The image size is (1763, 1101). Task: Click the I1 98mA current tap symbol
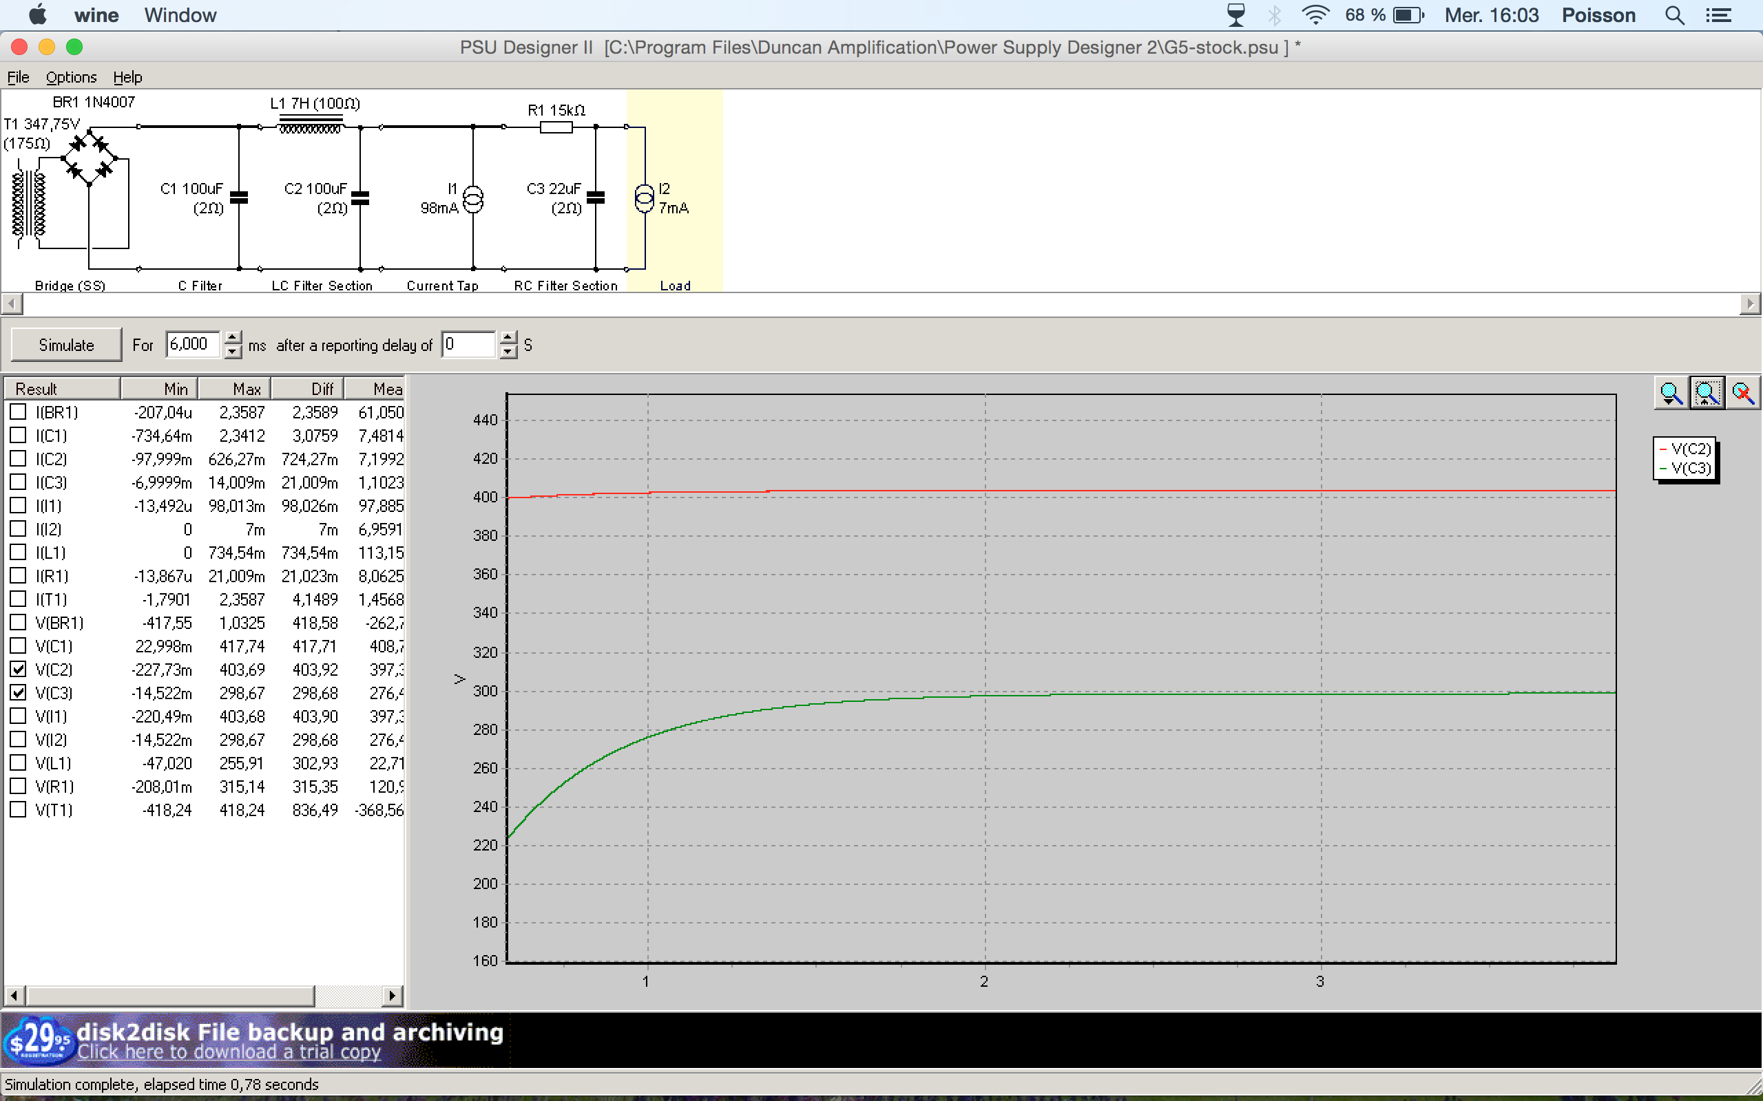pyautogui.click(x=473, y=199)
